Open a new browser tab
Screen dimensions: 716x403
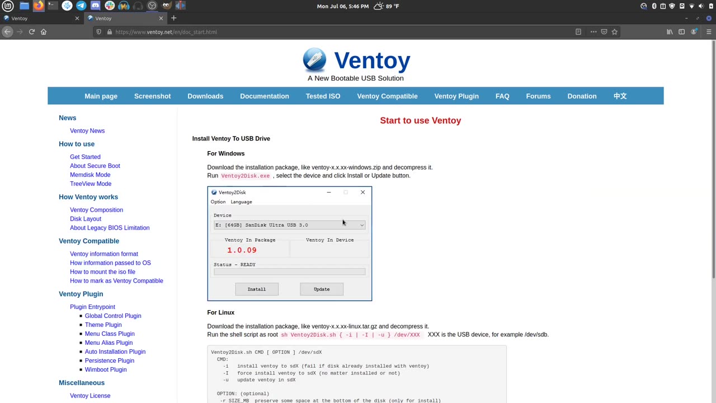point(173,18)
